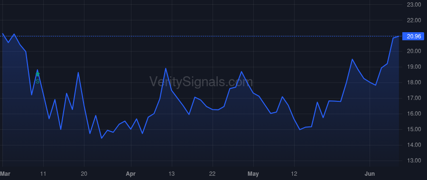This screenshot has height=180, width=427.
Task: Click the 23.00 price axis label
Action: 414,5
